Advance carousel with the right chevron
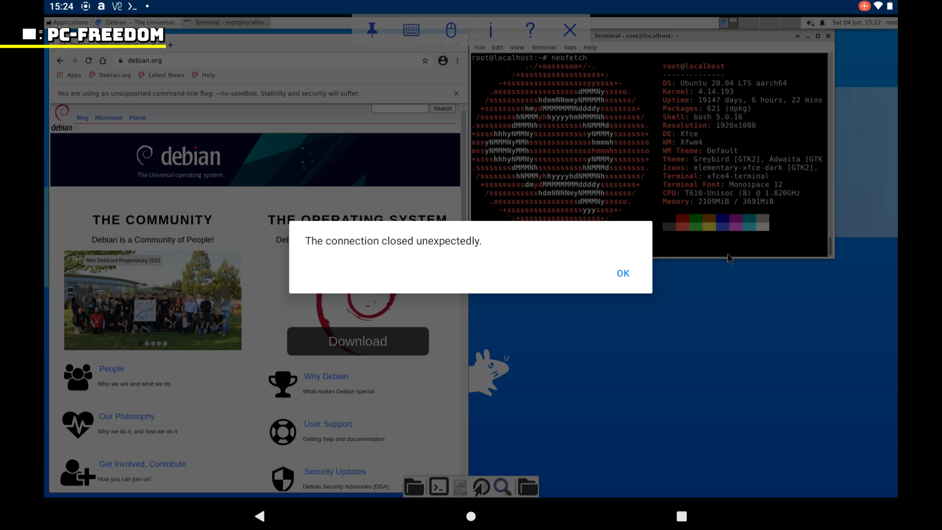This screenshot has width=942, height=530. point(222,299)
